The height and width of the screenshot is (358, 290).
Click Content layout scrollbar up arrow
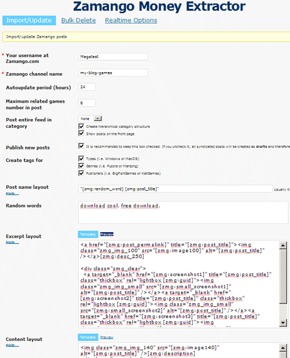click(x=283, y=348)
